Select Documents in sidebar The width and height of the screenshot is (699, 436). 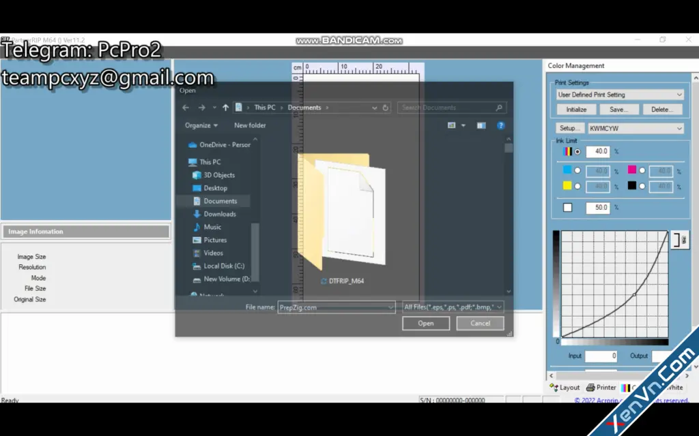[214, 201]
